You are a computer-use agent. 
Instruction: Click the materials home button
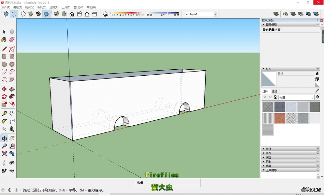click(x=275, y=97)
